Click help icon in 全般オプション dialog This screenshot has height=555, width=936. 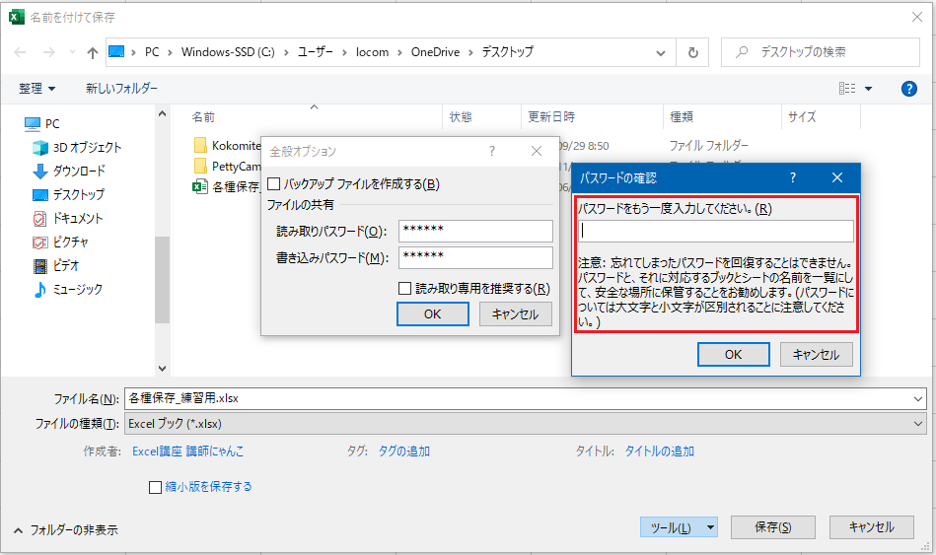click(492, 151)
